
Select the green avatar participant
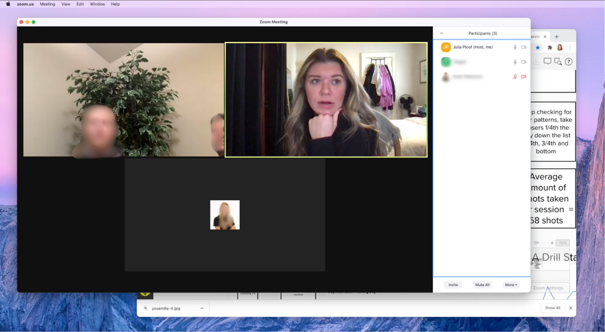pyautogui.click(x=446, y=62)
